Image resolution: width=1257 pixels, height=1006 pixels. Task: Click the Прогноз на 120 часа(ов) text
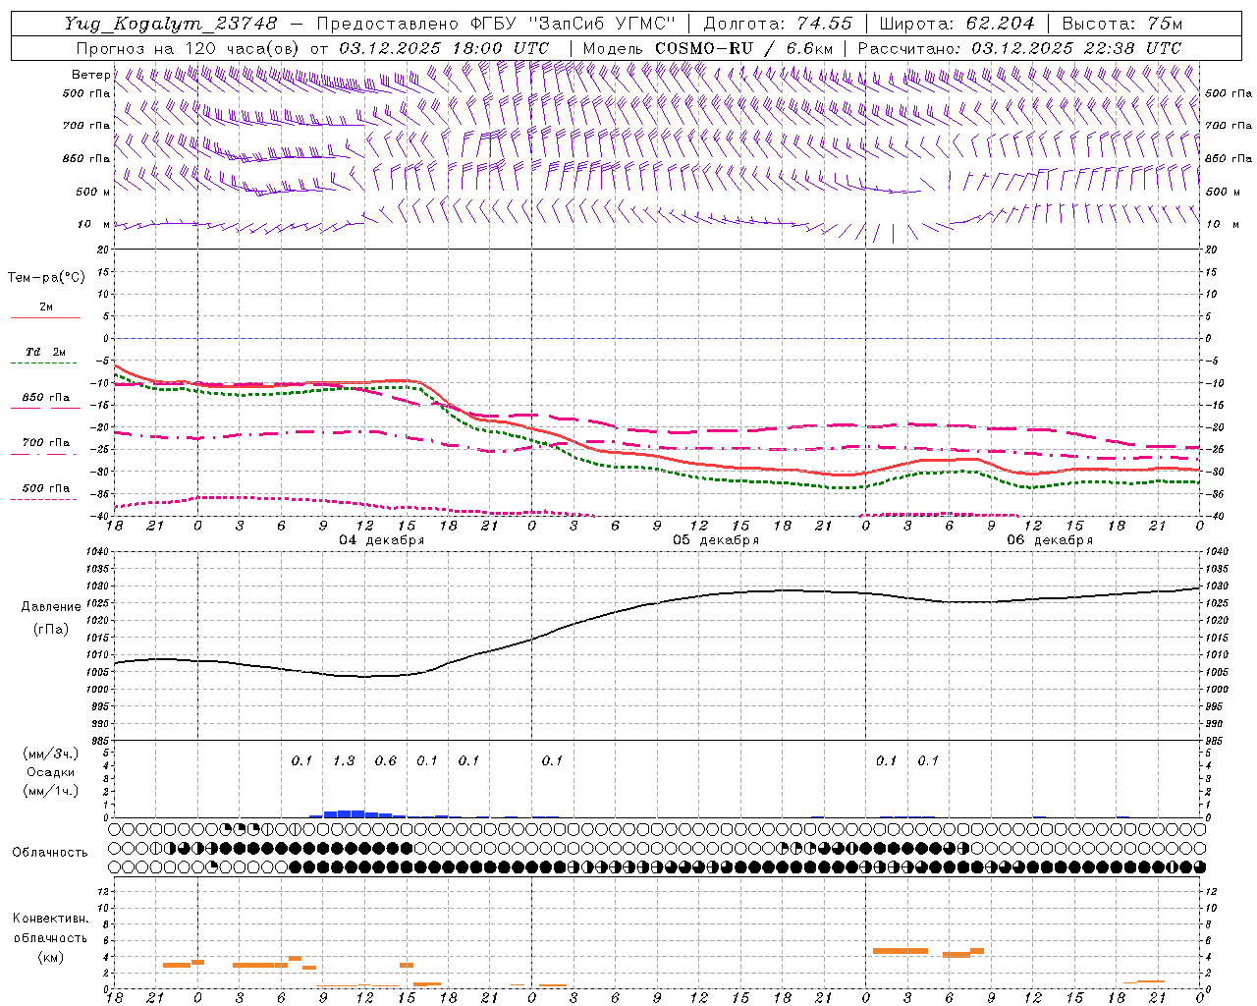[190, 48]
